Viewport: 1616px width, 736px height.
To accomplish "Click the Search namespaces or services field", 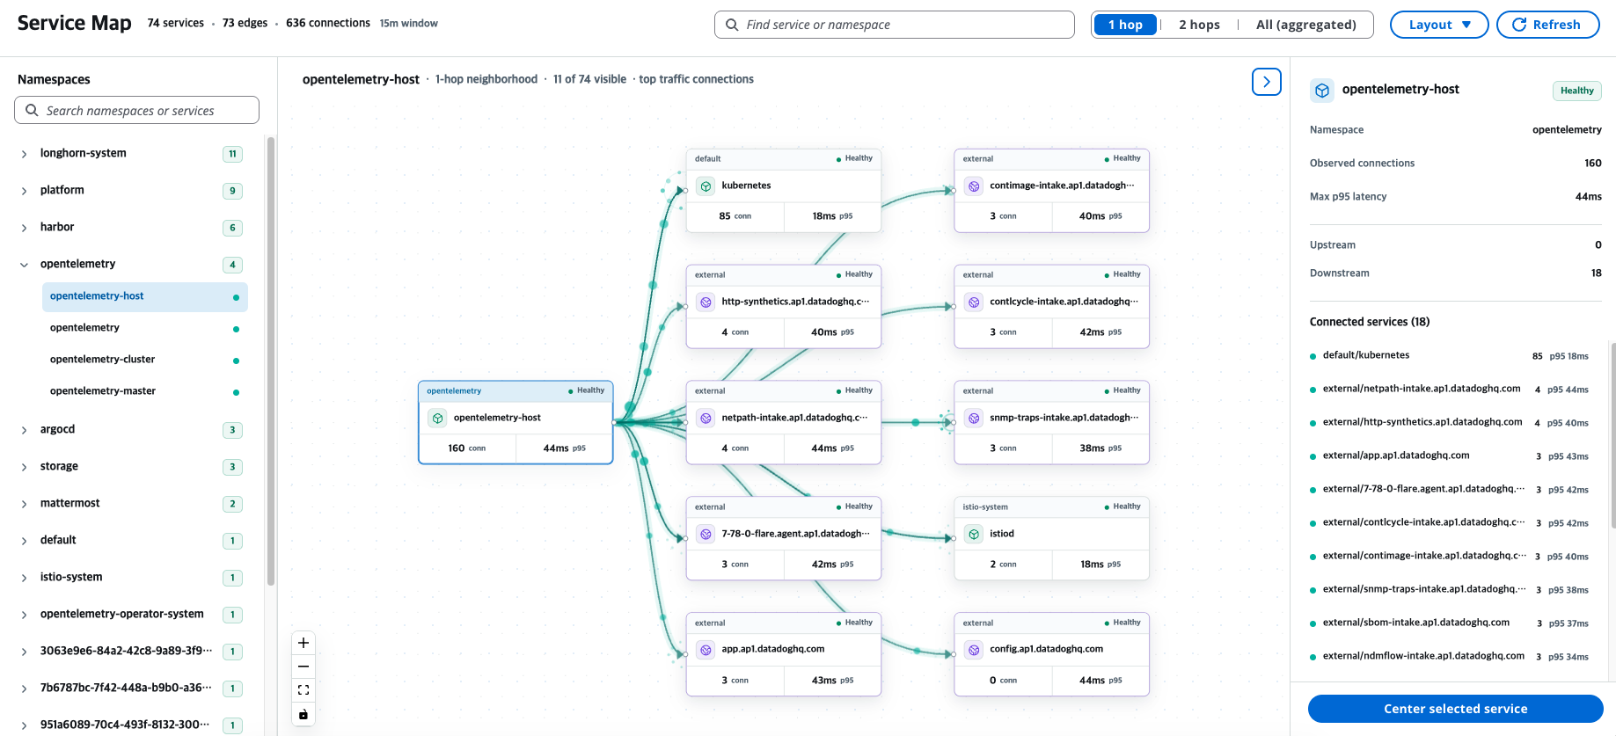I will pyautogui.click(x=136, y=110).
